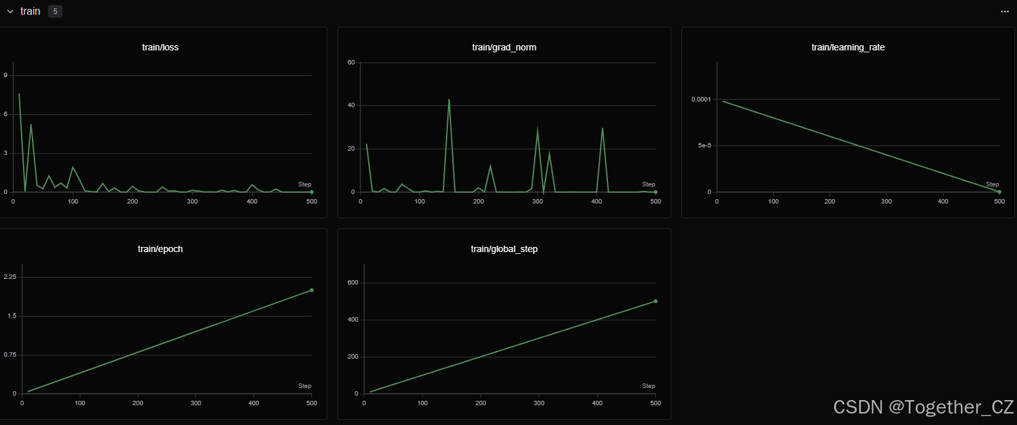Click the train/global_step chart title
This screenshot has width=1017, height=425.
pyautogui.click(x=504, y=249)
